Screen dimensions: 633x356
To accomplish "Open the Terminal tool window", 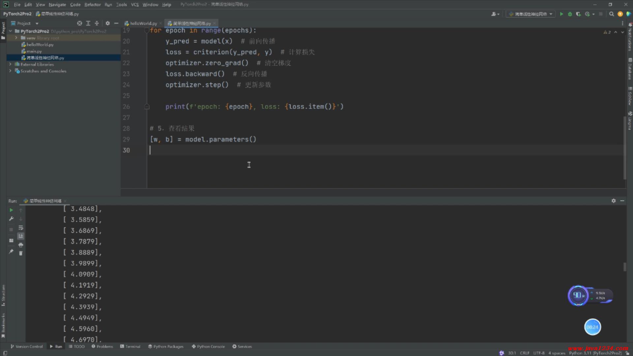I will [130, 346].
